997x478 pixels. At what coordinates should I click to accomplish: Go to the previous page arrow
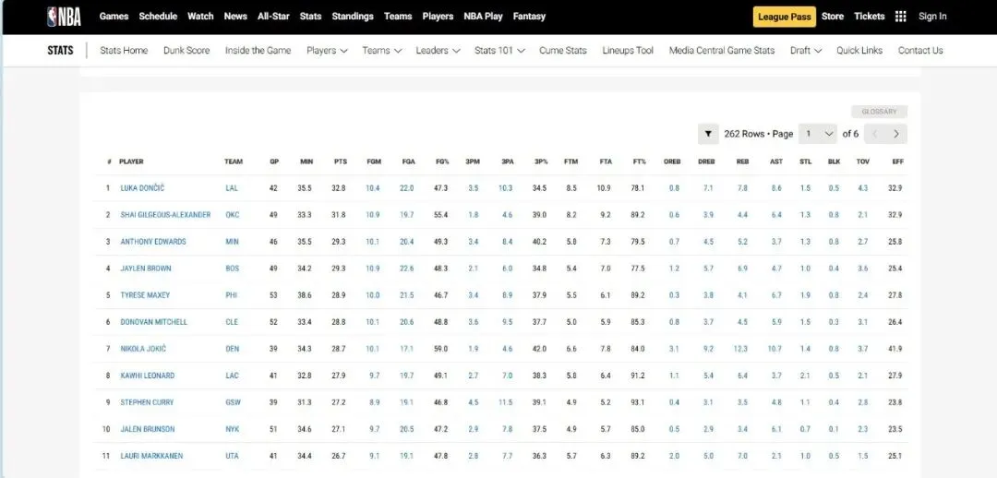tap(875, 134)
